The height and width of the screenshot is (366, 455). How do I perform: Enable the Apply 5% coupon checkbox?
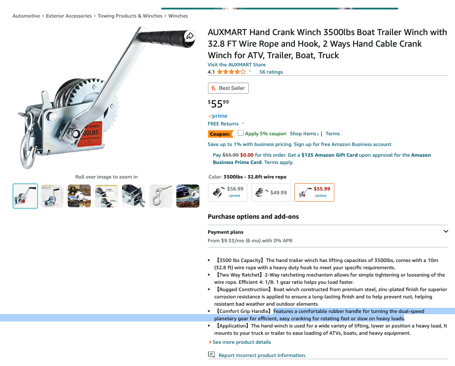click(x=240, y=133)
